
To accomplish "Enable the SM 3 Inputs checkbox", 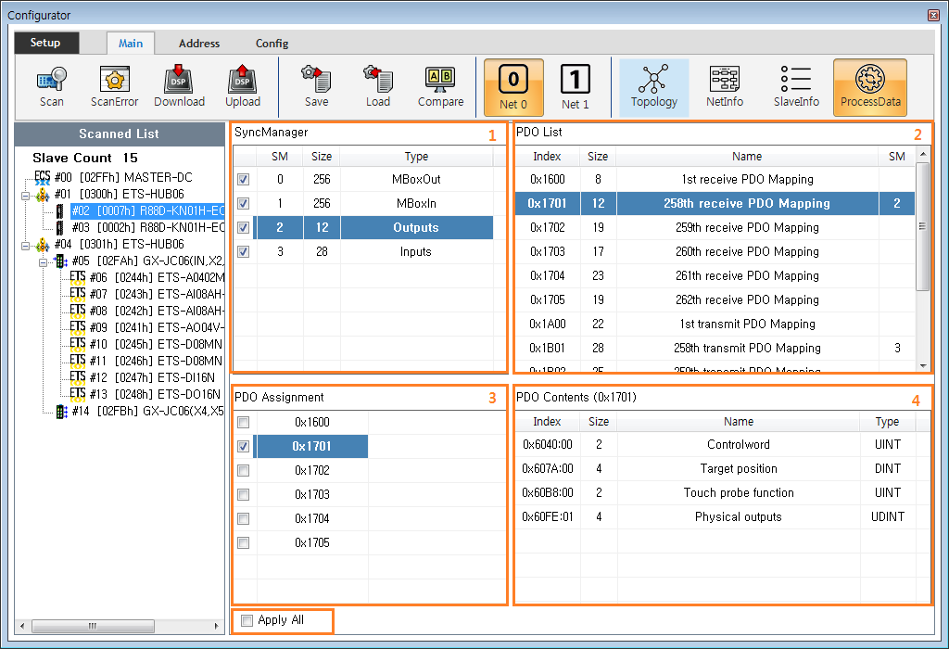I will pos(243,251).
